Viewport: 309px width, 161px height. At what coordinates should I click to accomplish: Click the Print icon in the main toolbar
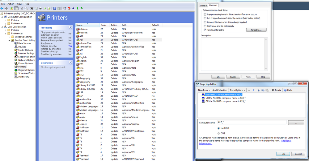click(x=40, y=8)
